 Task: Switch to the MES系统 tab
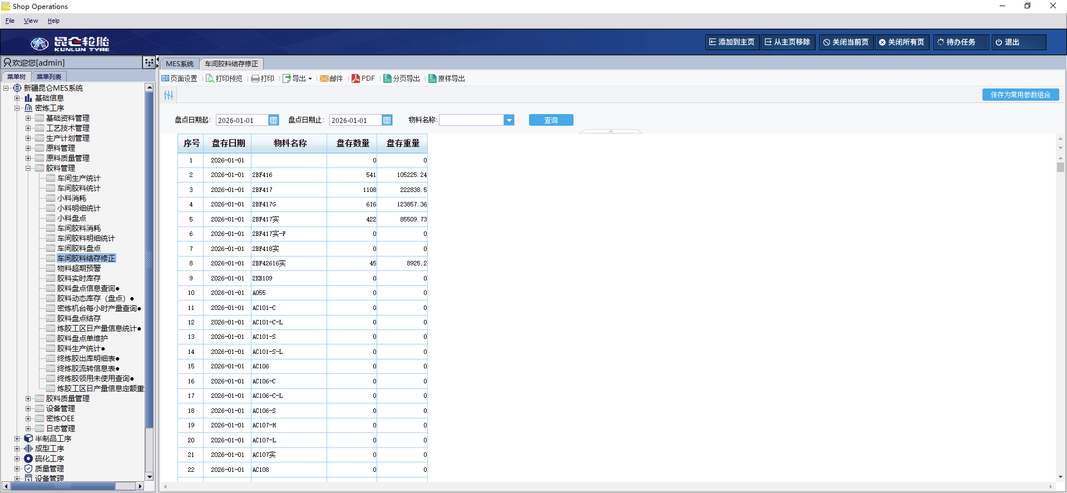[x=180, y=64]
